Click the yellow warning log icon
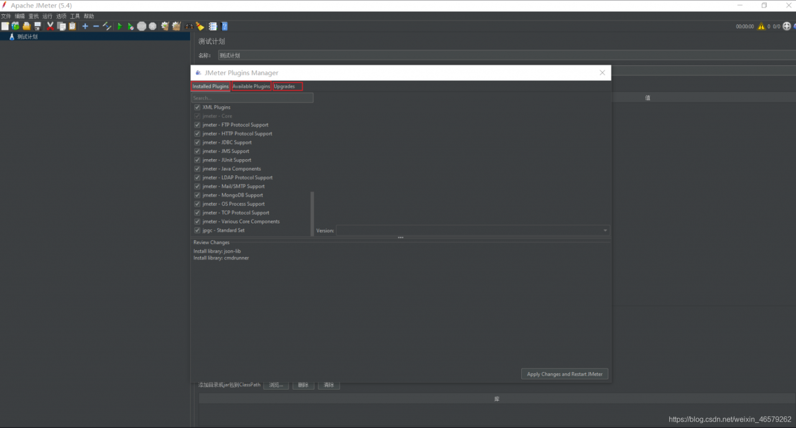The image size is (796, 428). [x=761, y=26]
